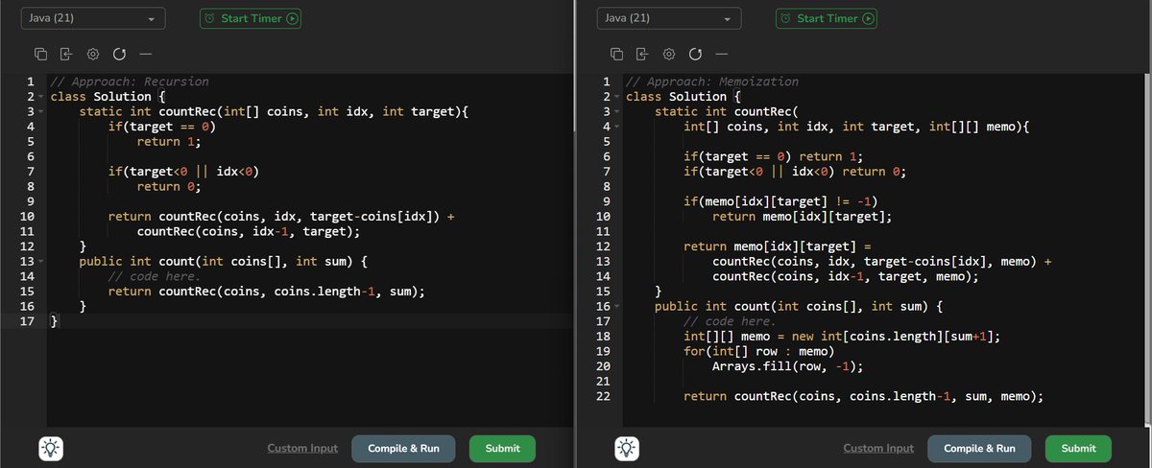Click the dash minimize icon in right editor toolbar

pos(721,54)
